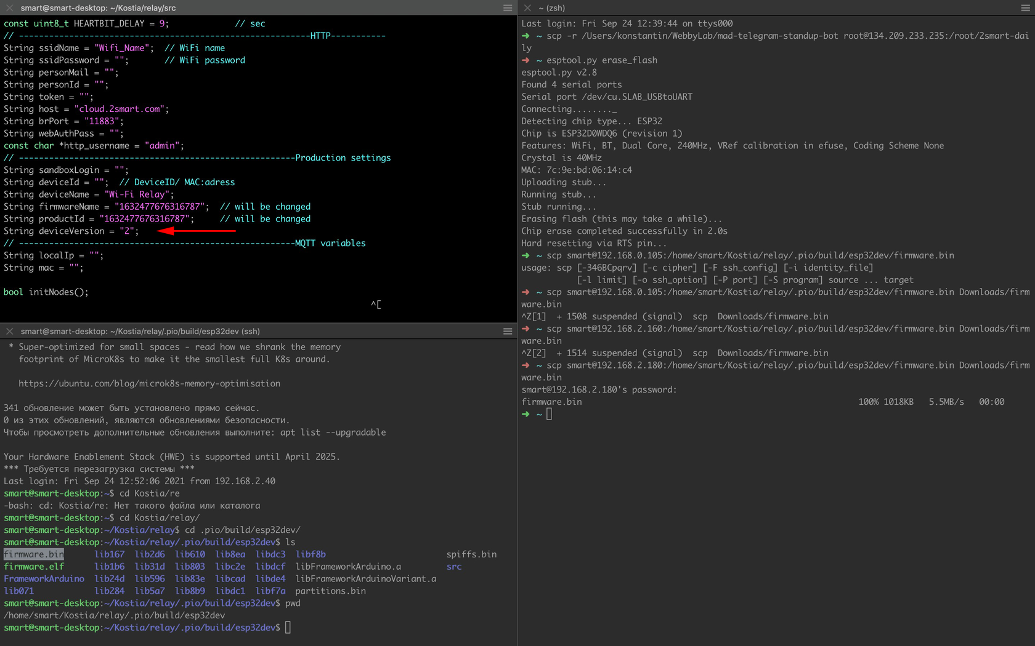The height and width of the screenshot is (646, 1035).
Task: Click spiffs.bin in the ls listing
Action: coord(471,554)
